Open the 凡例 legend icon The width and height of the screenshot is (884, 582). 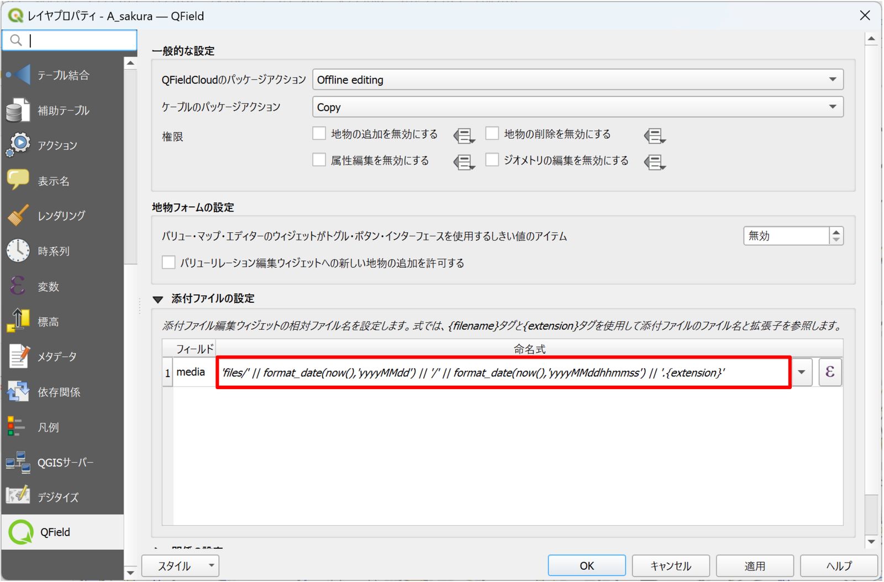pyautogui.click(x=17, y=427)
